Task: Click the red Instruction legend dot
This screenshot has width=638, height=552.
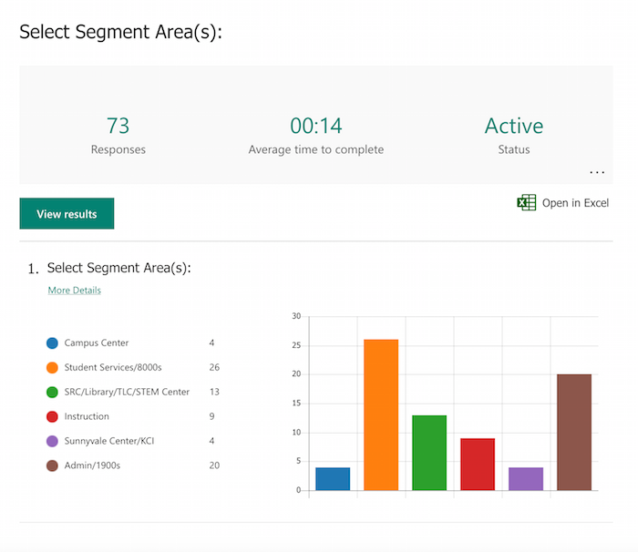Action: pyautogui.click(x=52, y=416)
